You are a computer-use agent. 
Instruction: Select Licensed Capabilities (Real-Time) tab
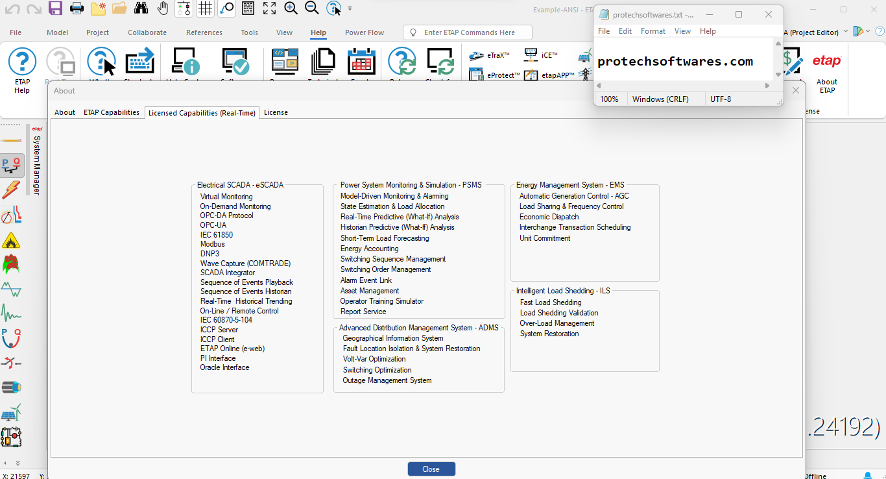[x=202, y=112]
